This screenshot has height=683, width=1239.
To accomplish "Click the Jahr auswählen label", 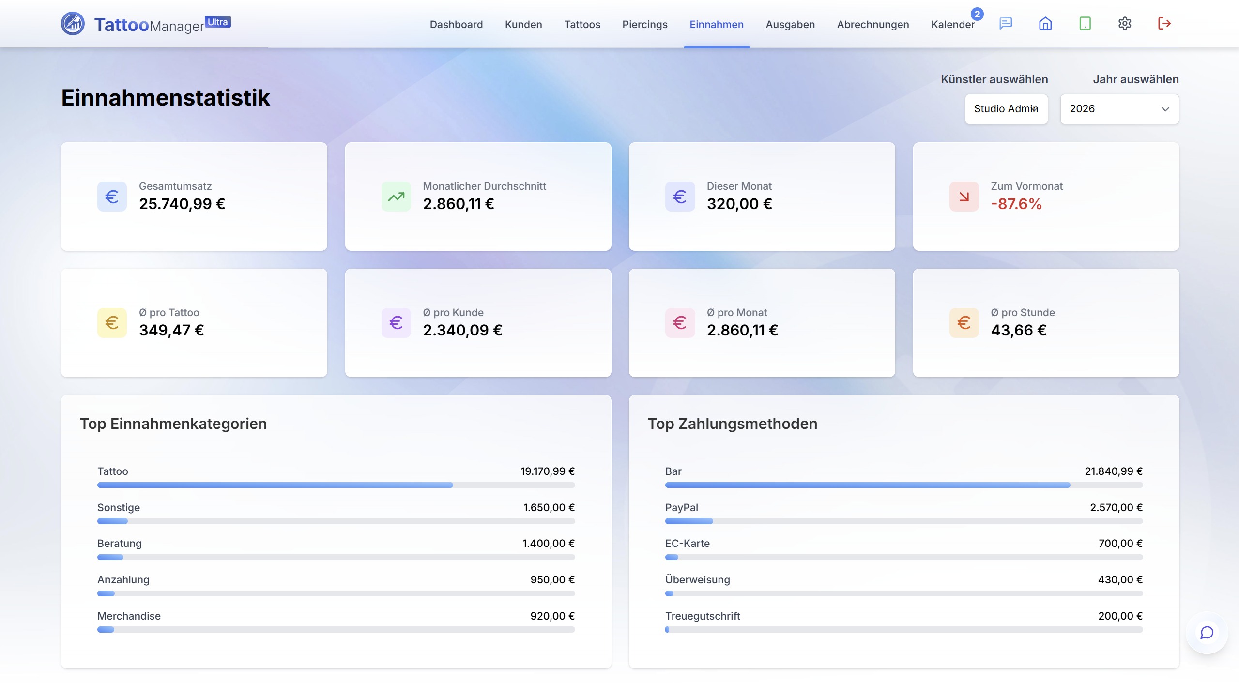I will 1136,79.
